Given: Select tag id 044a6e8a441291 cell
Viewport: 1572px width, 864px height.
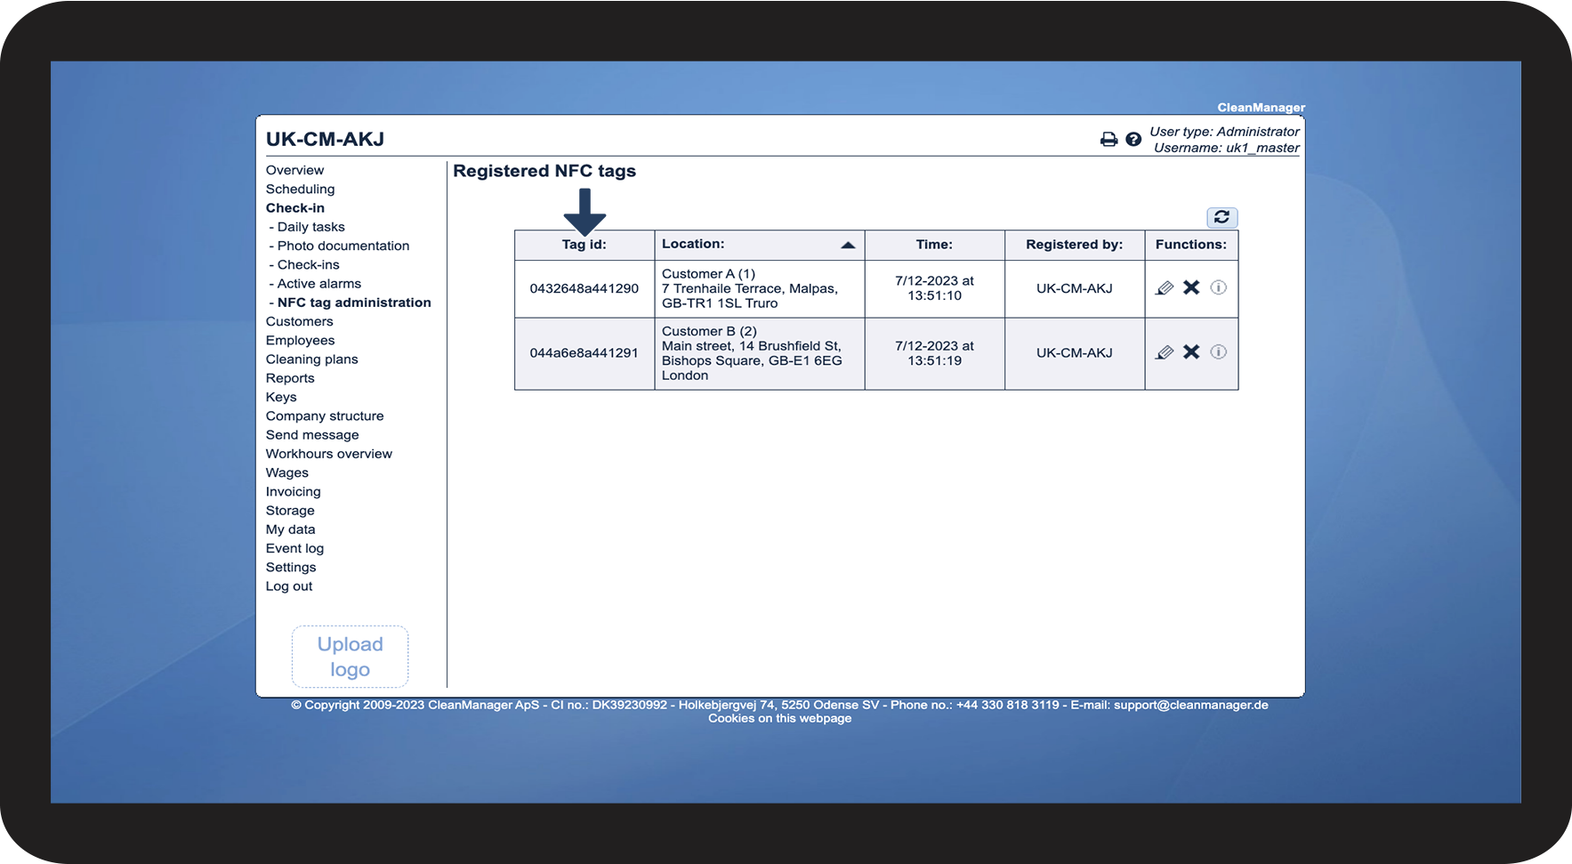Looking at the screenshot, I should click(x=584, y=353).
